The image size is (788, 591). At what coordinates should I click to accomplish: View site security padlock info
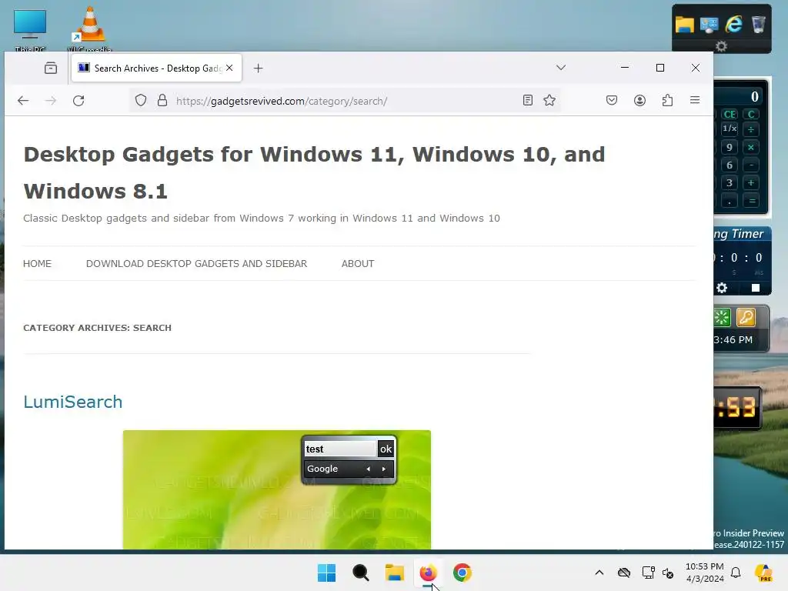(x=162, y=101)
